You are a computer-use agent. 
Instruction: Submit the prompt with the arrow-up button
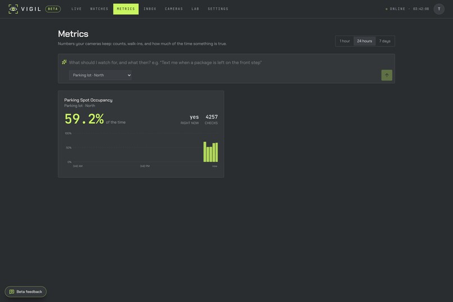pyautogui.click(x=387, y=75)
